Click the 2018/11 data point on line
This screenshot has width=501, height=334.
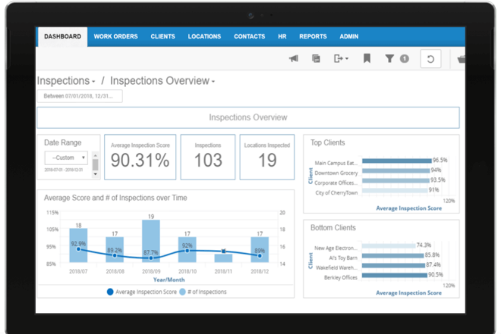coord(223,251)
